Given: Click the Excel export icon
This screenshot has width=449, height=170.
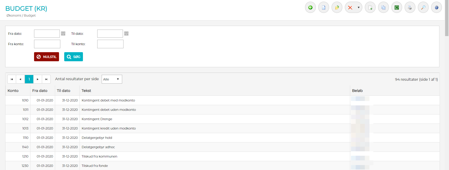Looking at the screenshot, I should pos(396,8).
